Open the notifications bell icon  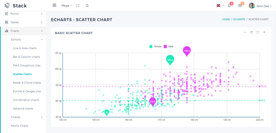click(x=229, y=6)
